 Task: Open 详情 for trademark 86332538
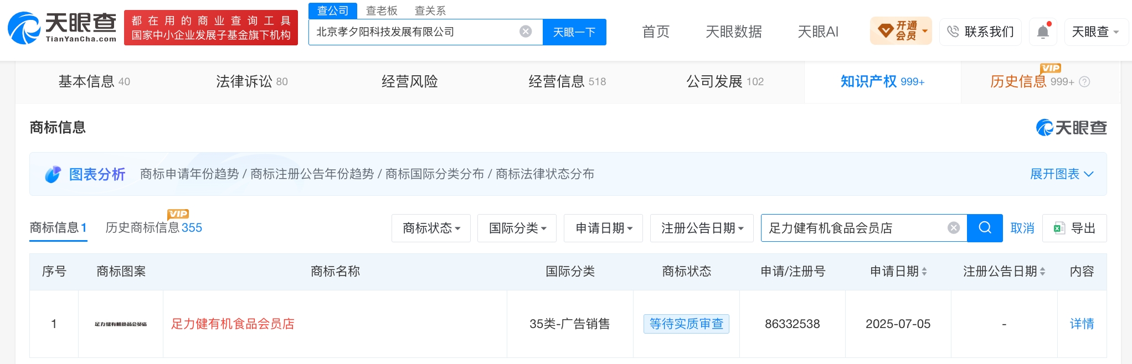tap(1082, 324)
